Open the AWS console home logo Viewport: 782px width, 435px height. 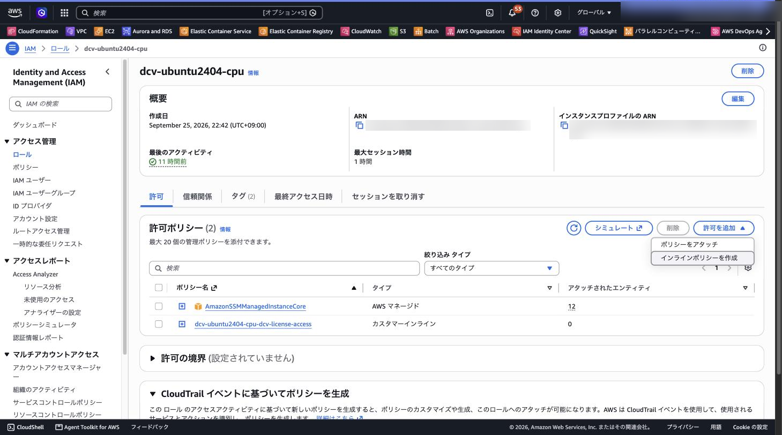(x=15, y=12)
